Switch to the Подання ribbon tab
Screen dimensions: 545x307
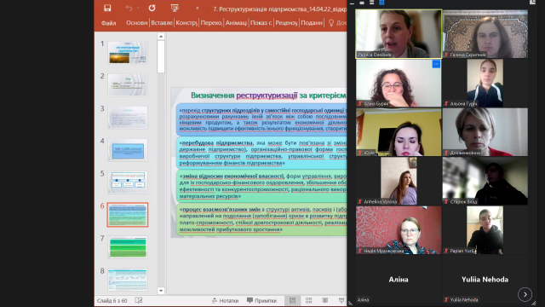312,23
